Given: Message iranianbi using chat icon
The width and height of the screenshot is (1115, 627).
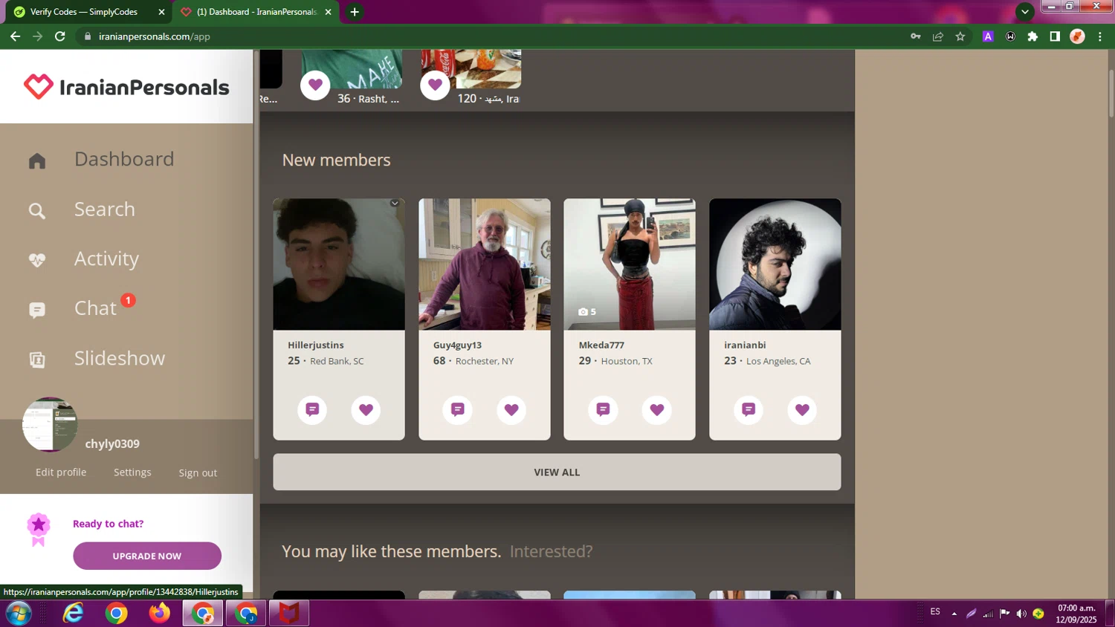Looking at the screenshot, I should point(749,409).
